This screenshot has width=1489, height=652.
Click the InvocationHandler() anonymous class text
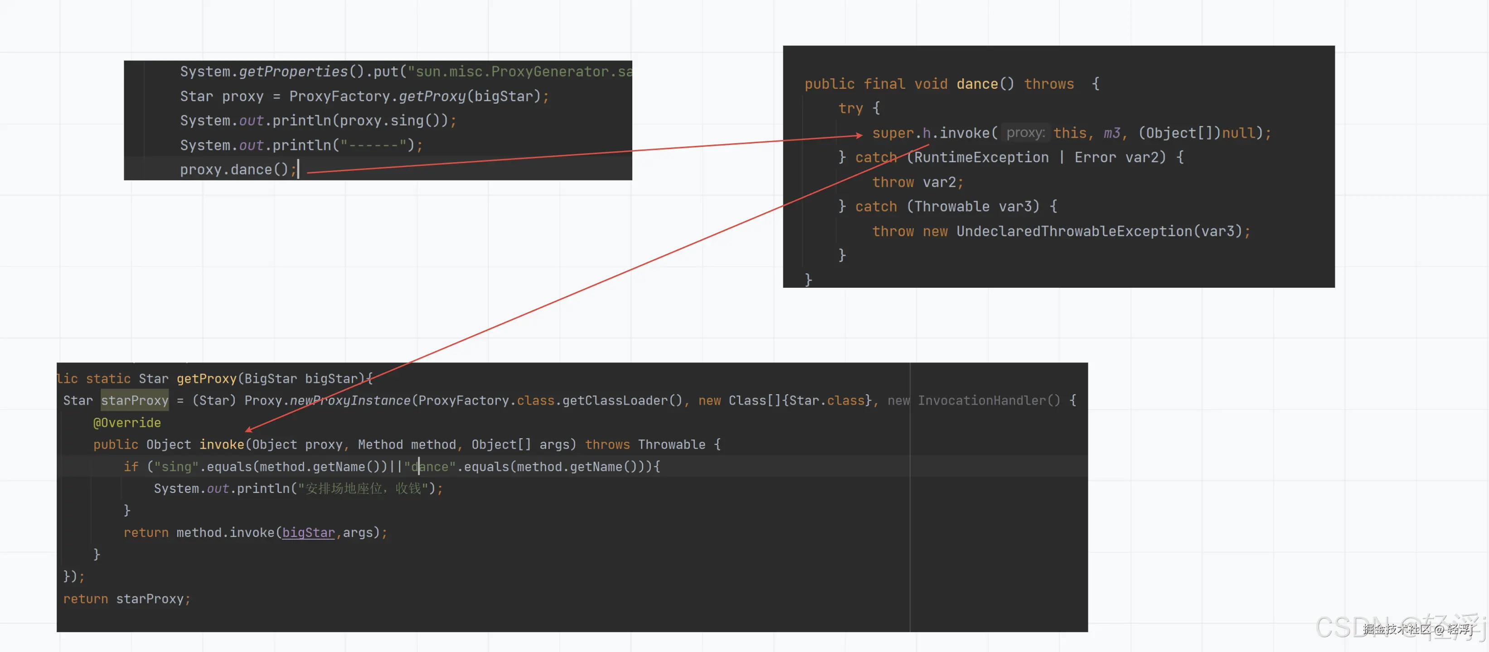[989, 401]
